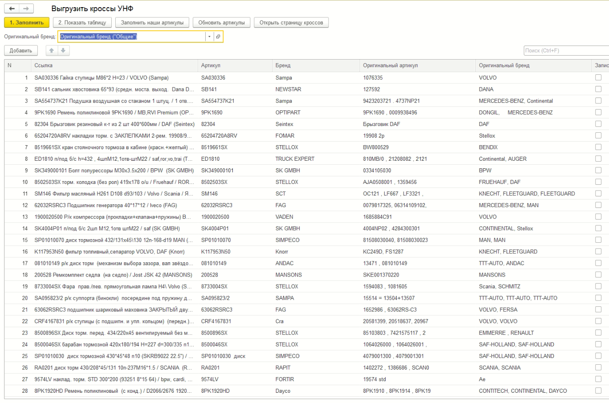The width and height of the screenshot is (609, 403).
Task: Move row down with arrow icon
Action: click(63, 50)
